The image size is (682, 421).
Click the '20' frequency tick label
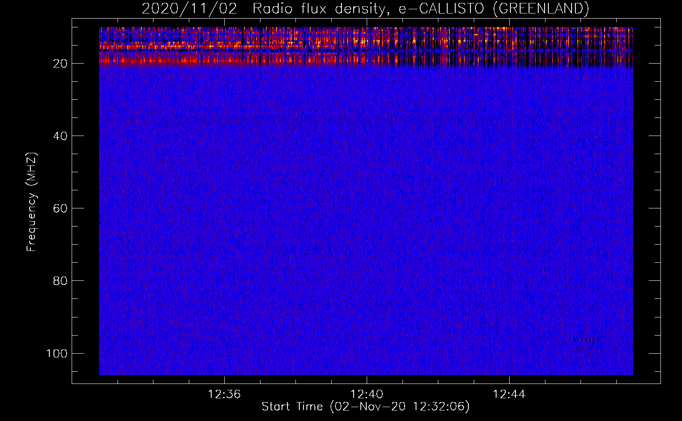click(x=60, y=64)
